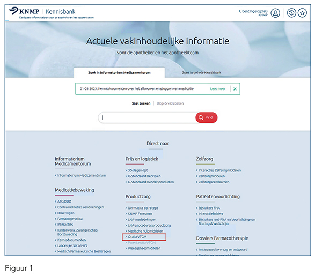The height and width of the screenshot is (276, 315).
Task: Open the Doseringen link
Action: (x=65, y=213)
